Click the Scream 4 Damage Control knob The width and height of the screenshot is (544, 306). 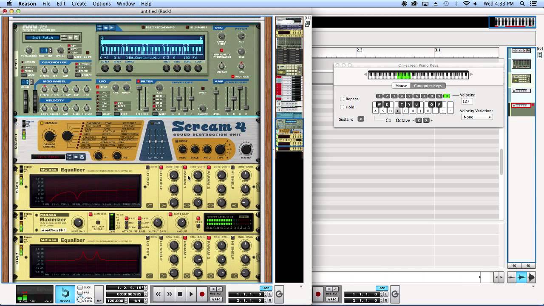coord(49,136)
